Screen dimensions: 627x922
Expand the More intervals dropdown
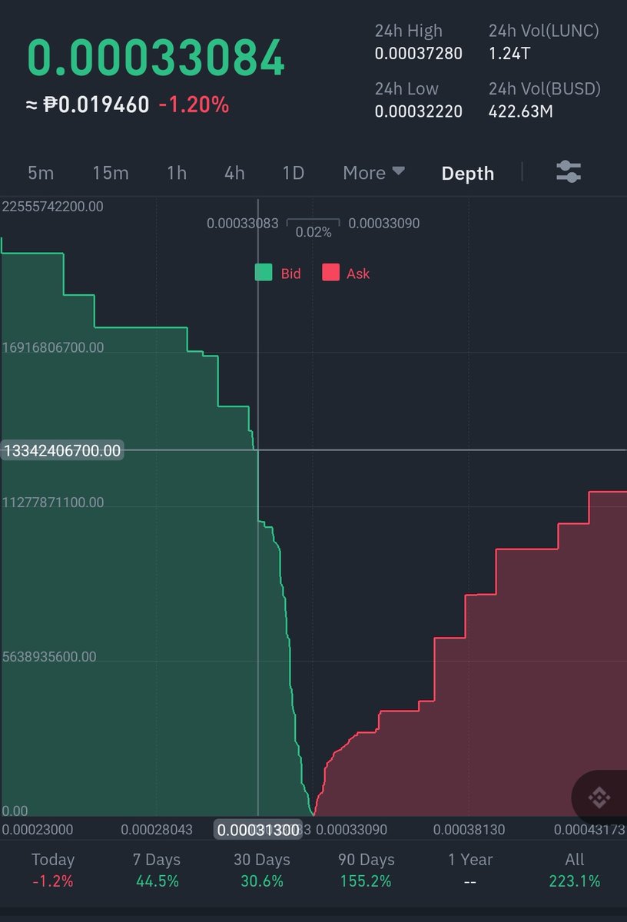point(373,173)
